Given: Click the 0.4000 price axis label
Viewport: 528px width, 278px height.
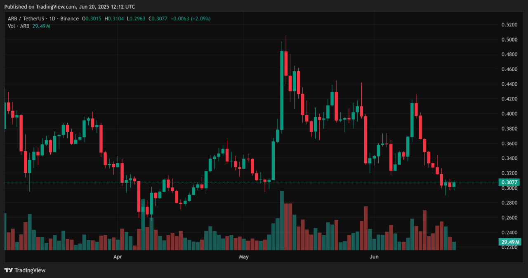Looking at the screenshot, I should click(x=509, y=114).
